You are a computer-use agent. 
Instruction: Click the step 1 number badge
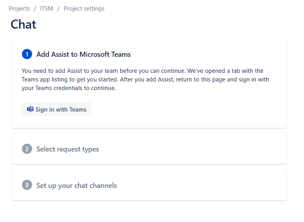click(27, 54)
